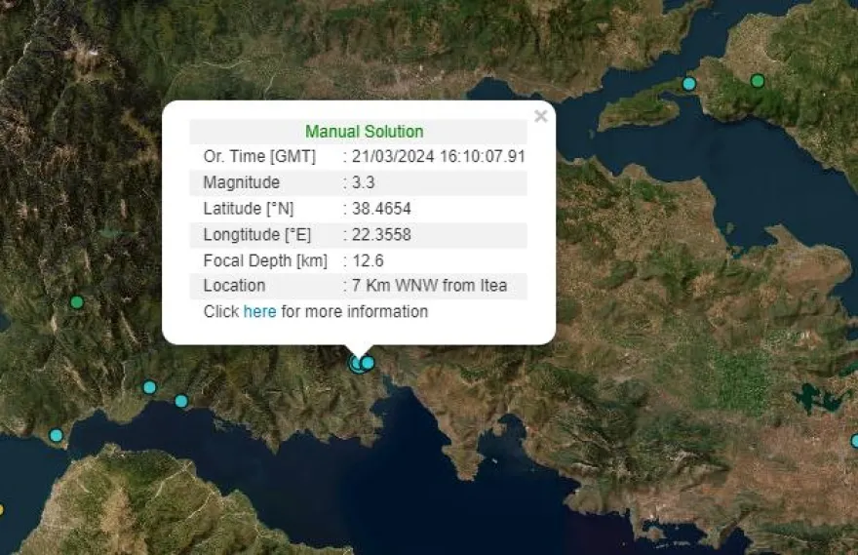Select the cyan marker at the right edge
This screenshot has height=555, width=858.
click(x=855, y=441)
